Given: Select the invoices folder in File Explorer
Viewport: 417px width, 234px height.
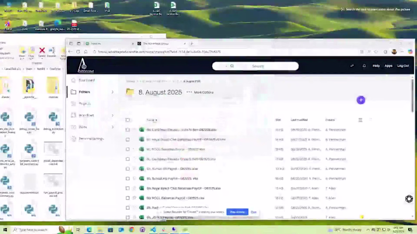Looking at the screenshot, I should coord(53,87).
